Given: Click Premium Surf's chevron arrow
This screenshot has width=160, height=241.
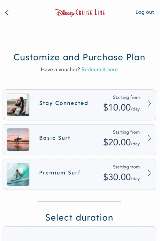Looking at the screenshot, I should 149,173.
